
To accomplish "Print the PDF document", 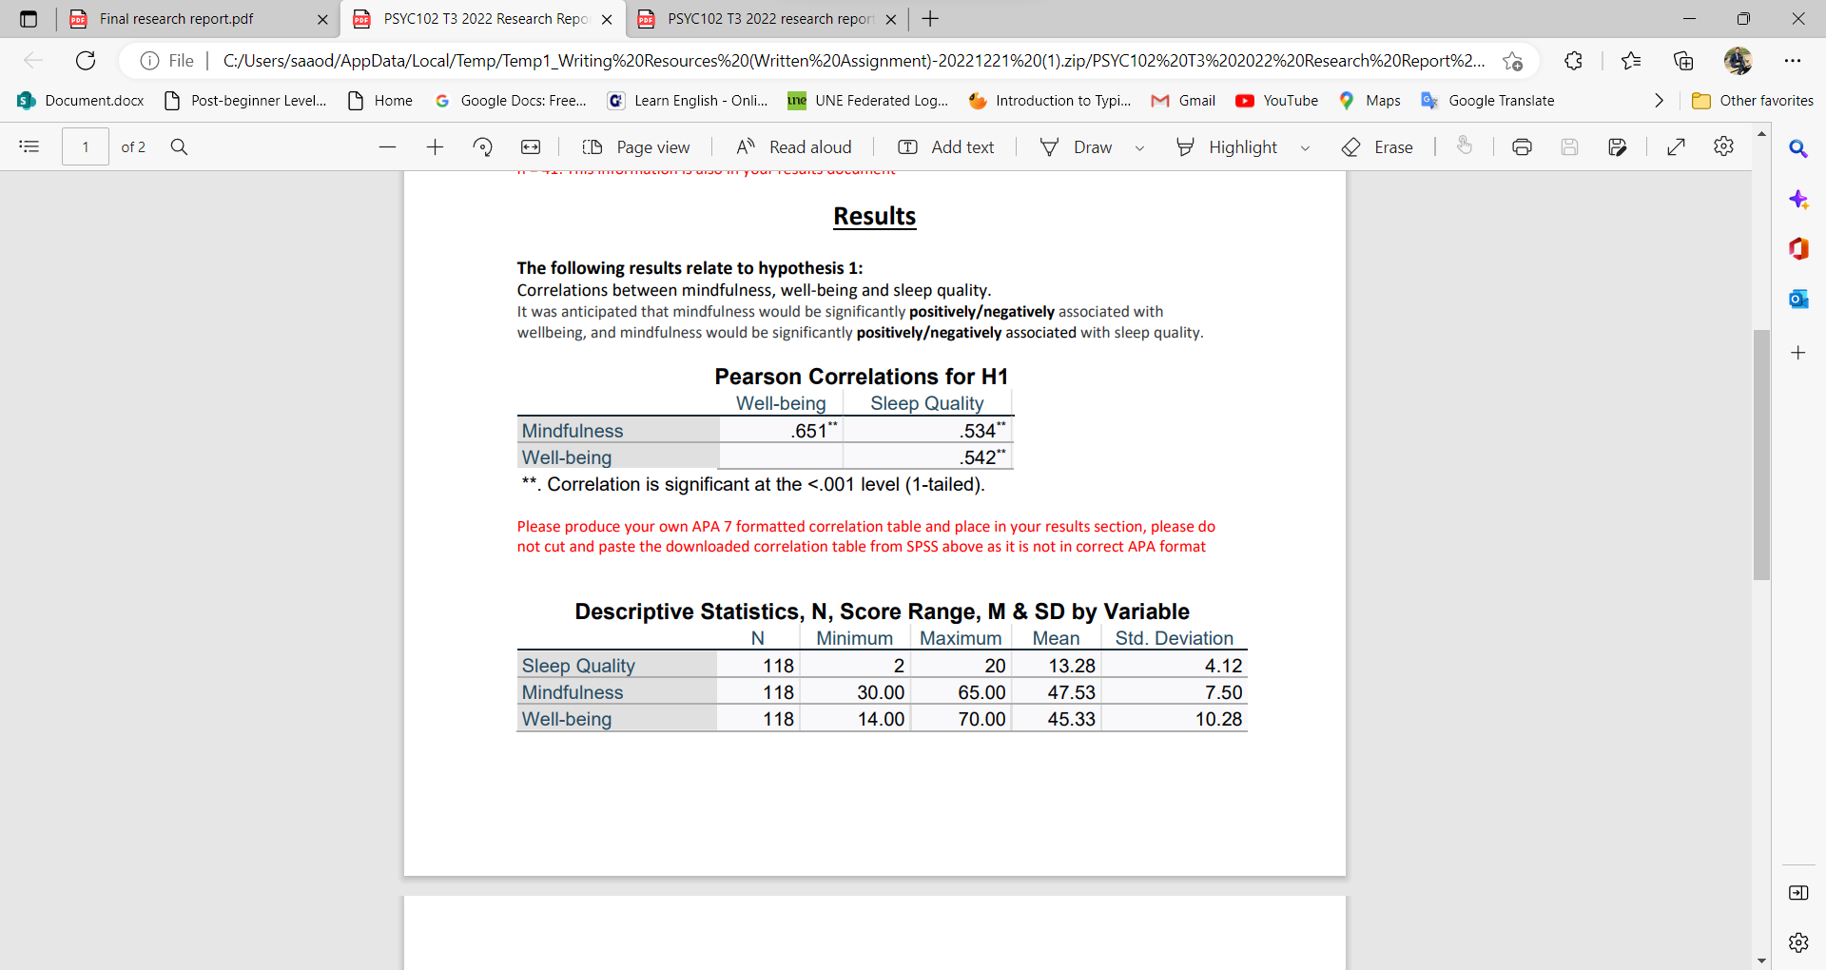I will (x=1522, y=146).
